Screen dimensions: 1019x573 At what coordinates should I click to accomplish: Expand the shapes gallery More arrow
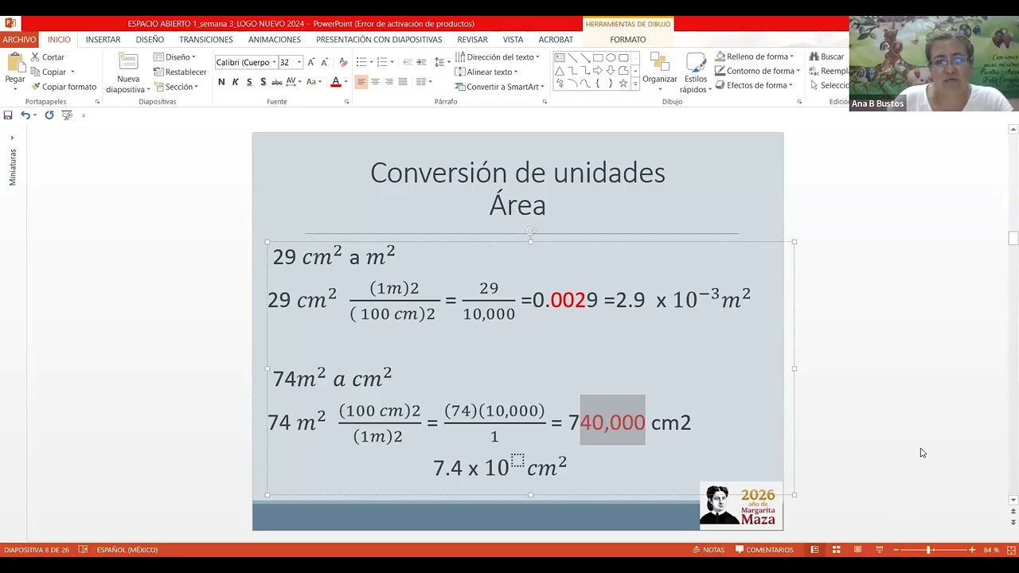tap(634, 84)
